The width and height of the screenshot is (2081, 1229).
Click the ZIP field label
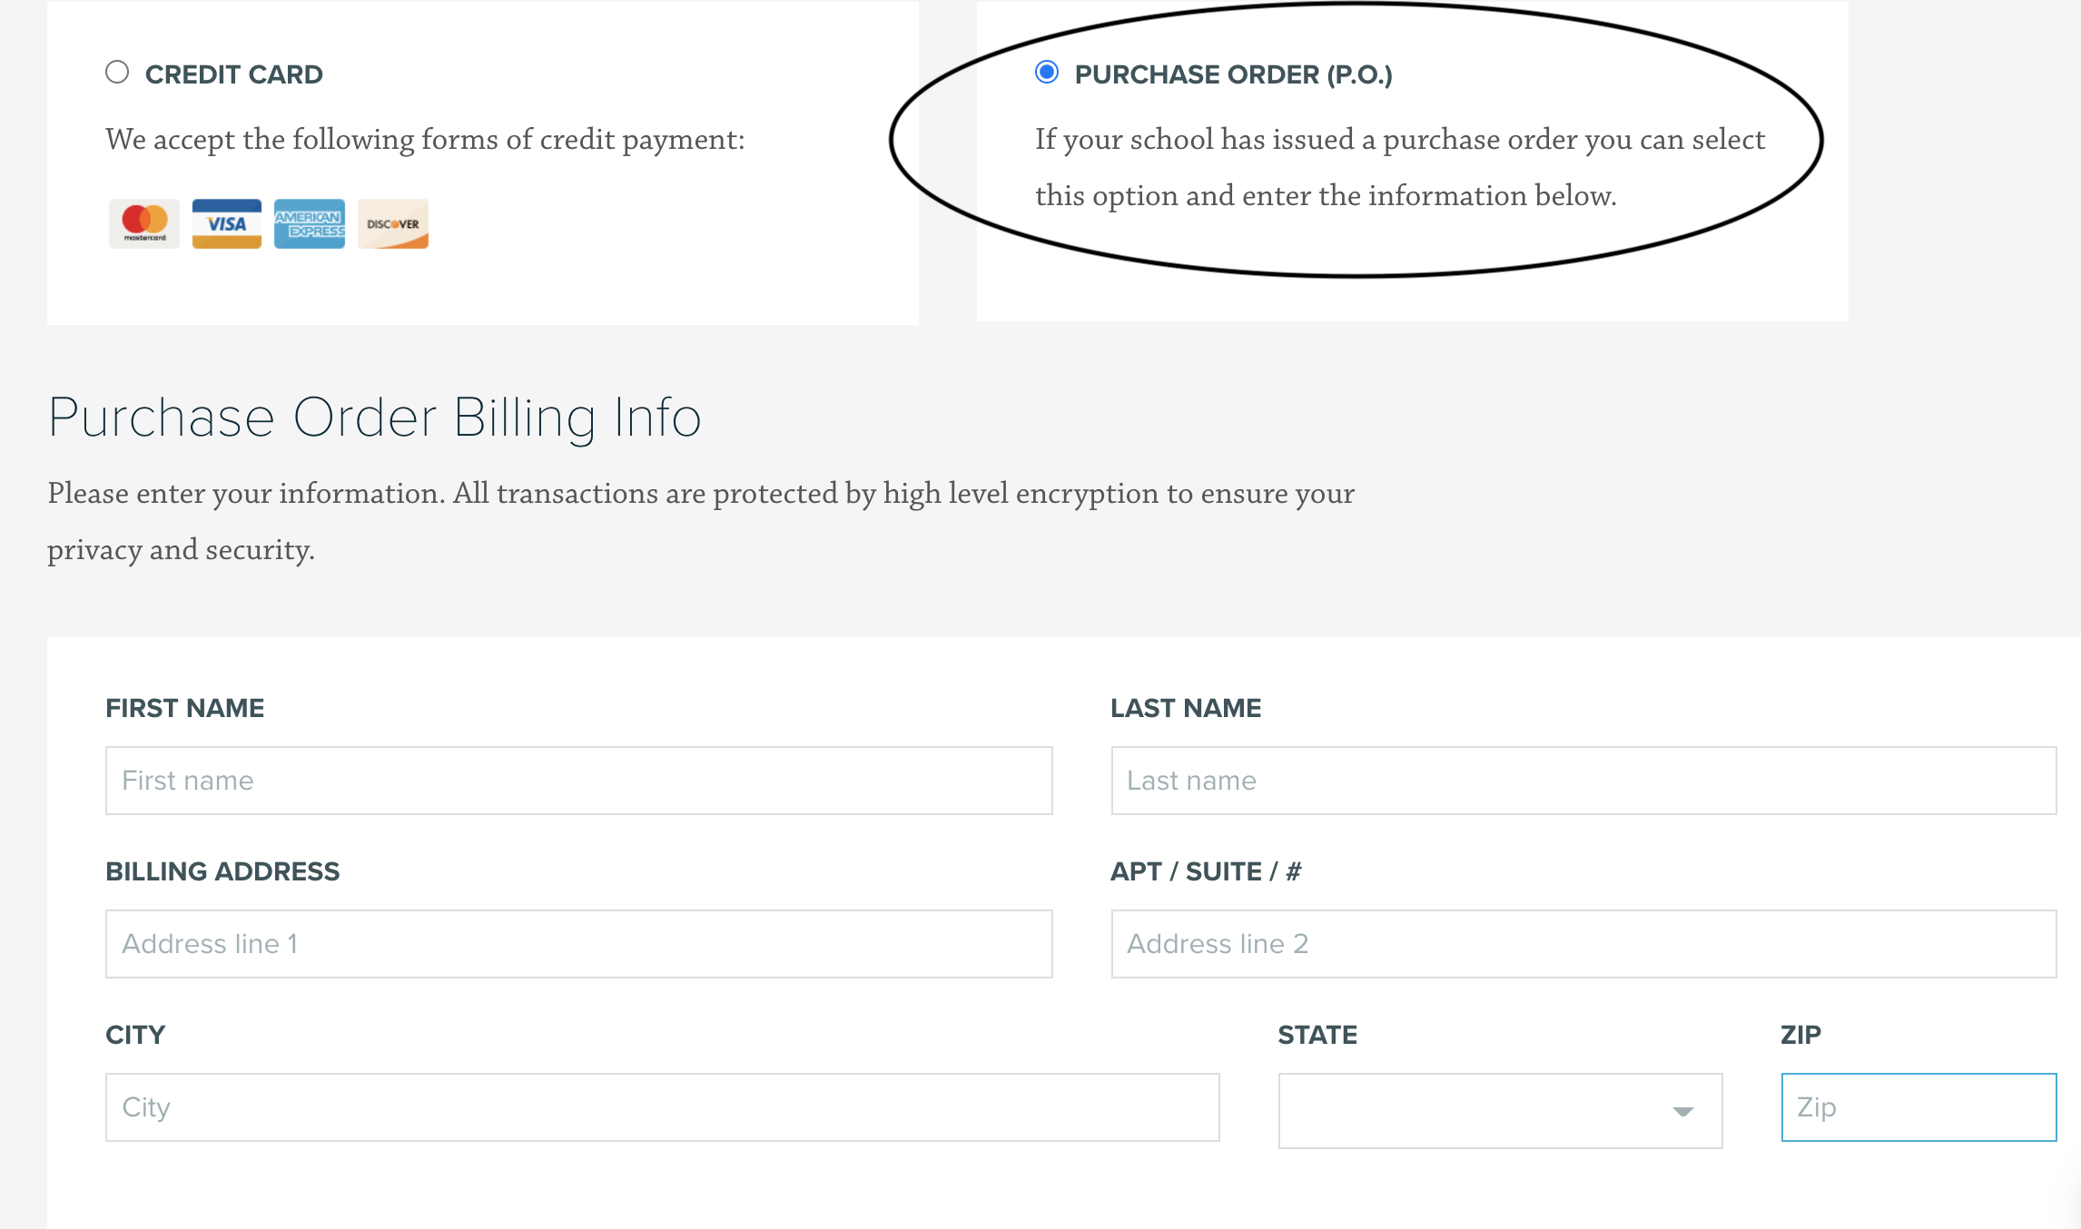(x=1801, y=1035)
